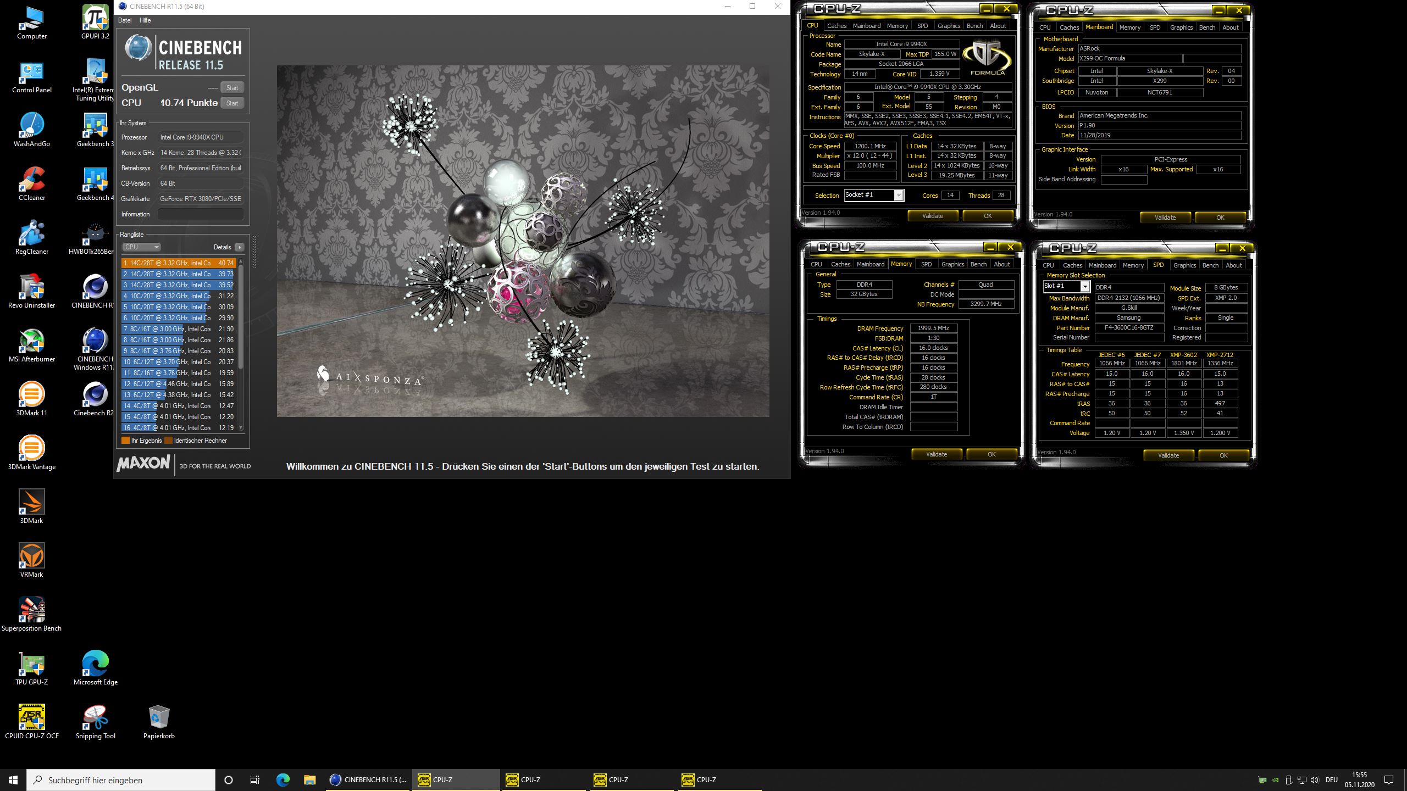Launch Geekbench 4 shortcut
Screen dimensions: 1407x791
pos(95,185)
